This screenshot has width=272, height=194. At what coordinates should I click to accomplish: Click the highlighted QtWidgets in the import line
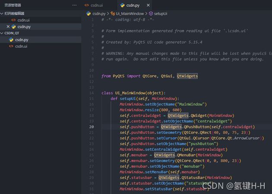tap(187, 76)
